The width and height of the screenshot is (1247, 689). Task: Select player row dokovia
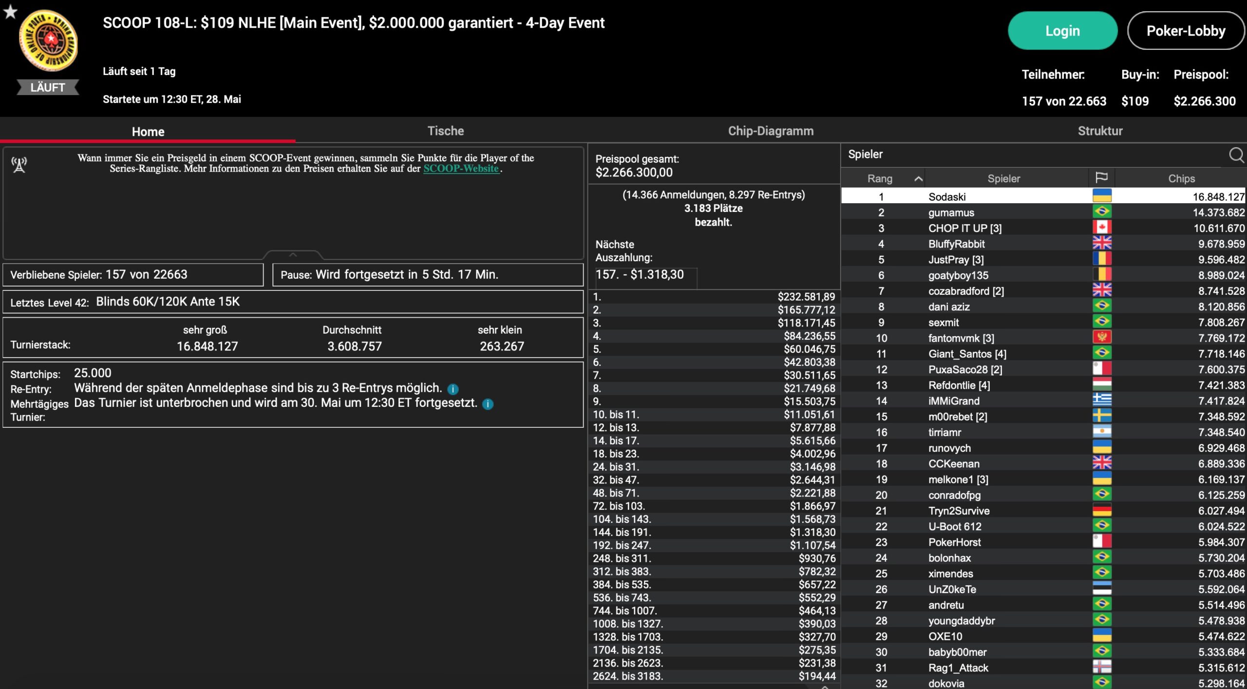coord(1043,683)
